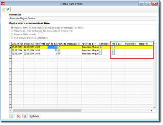This screenshot has width=163, height=125.
Task: Click the month box beside 'Processa 100% no mês'
Action: pyautogui.click(x=41, y=34)
